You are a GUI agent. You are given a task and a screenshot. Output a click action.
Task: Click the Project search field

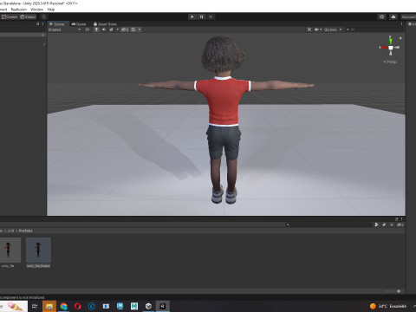(x=328, y=224)
